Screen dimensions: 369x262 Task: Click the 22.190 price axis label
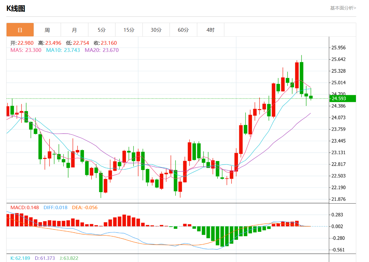(339, 187)
